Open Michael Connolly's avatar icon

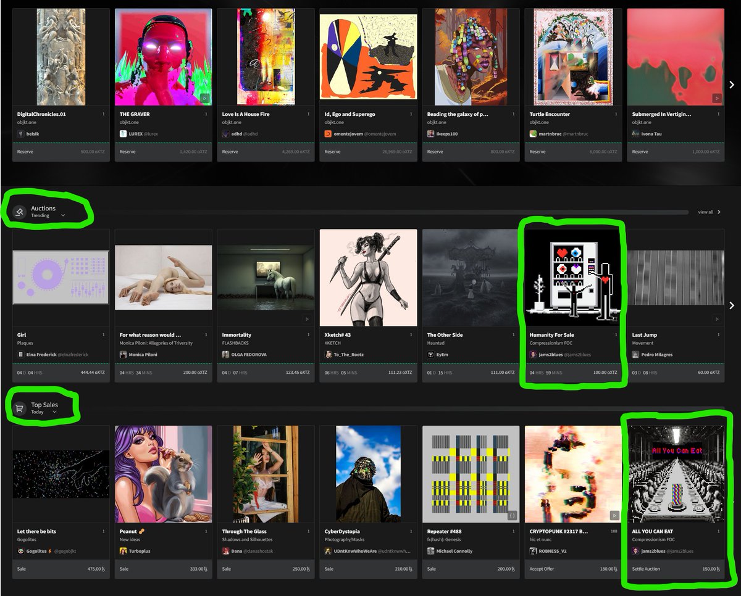pos(430,551)
